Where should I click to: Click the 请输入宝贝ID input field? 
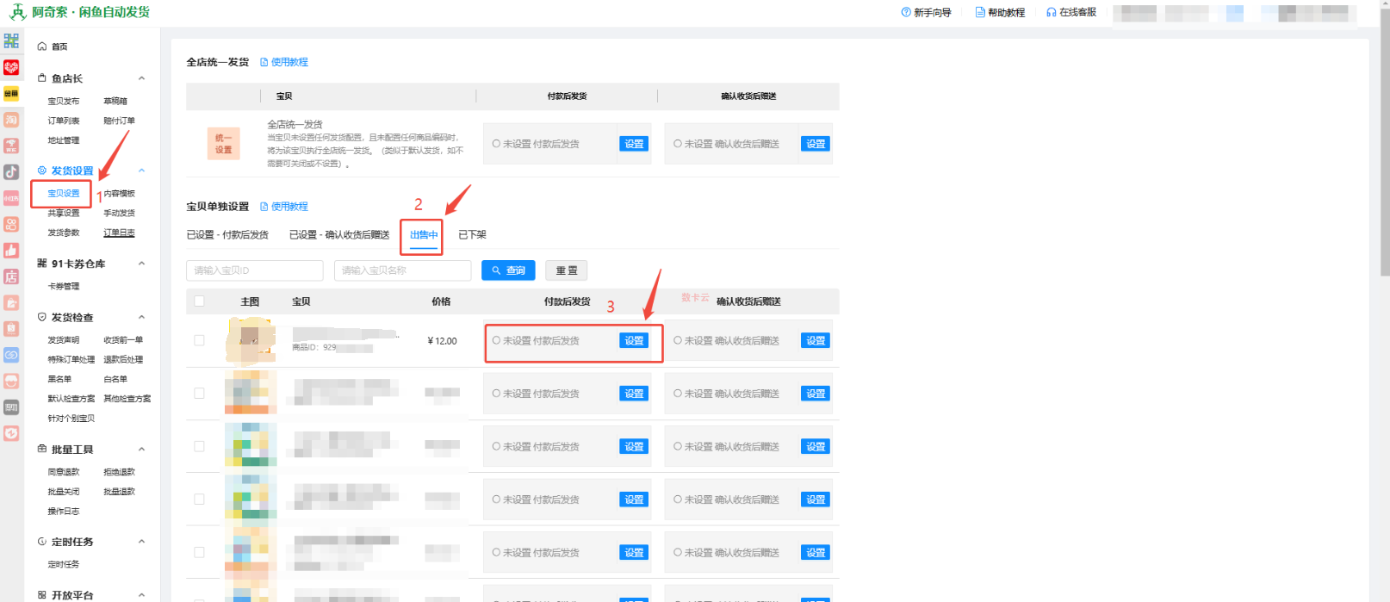(255, 270)
